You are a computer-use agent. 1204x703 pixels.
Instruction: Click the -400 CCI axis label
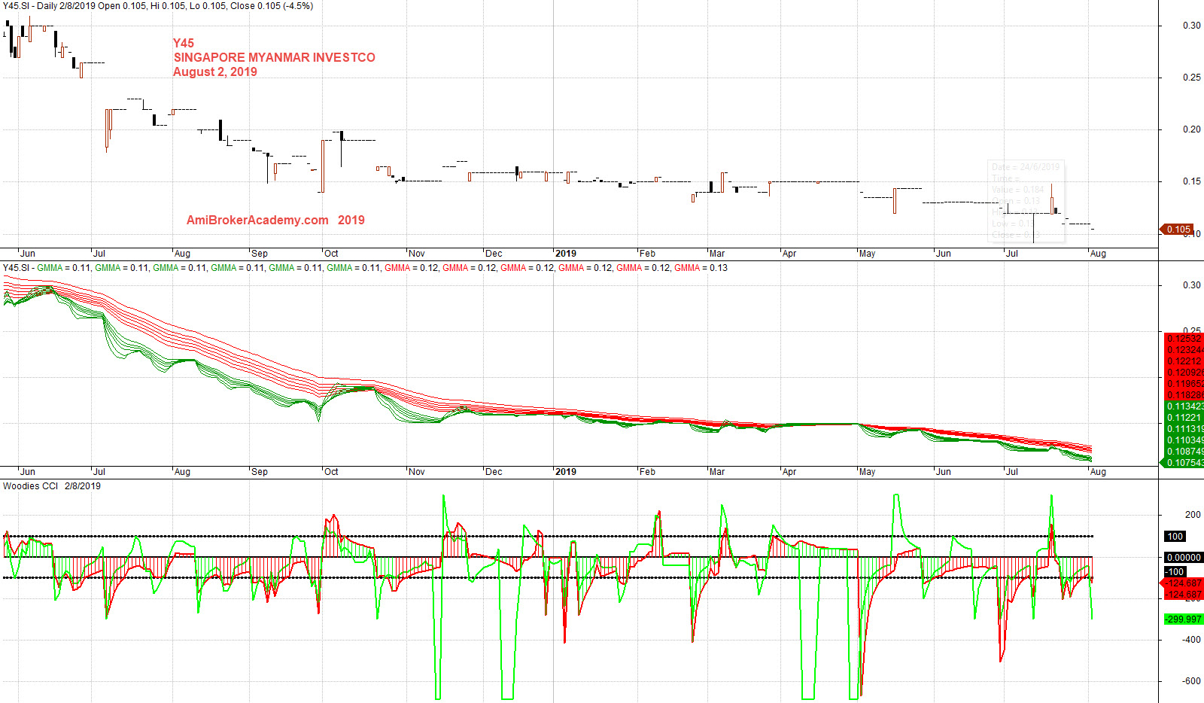(x=1191, y=640)
